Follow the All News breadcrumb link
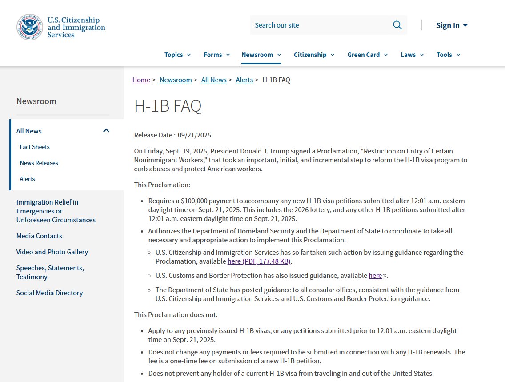Viewport: 505px width, 382px height. [214, 80]
